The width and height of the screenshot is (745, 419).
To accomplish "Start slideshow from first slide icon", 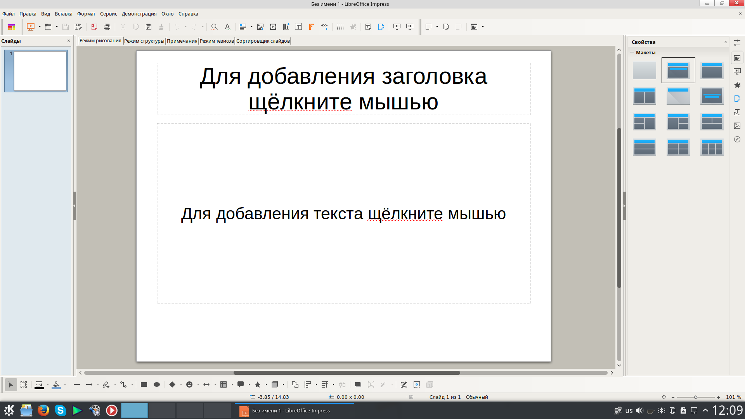I will pyautogui.click(x=397, y=27).
